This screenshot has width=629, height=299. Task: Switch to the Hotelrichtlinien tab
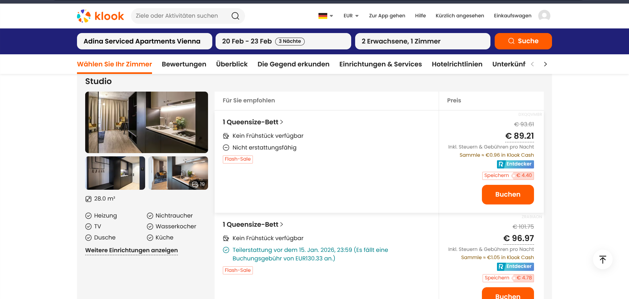[457, 64]
